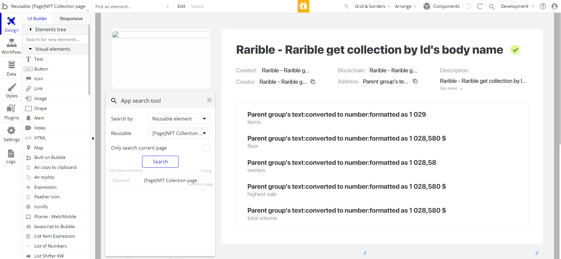Viewport: 561px width, 259px height.
Task: Open the Workflow section
Action: coord(11,46)
